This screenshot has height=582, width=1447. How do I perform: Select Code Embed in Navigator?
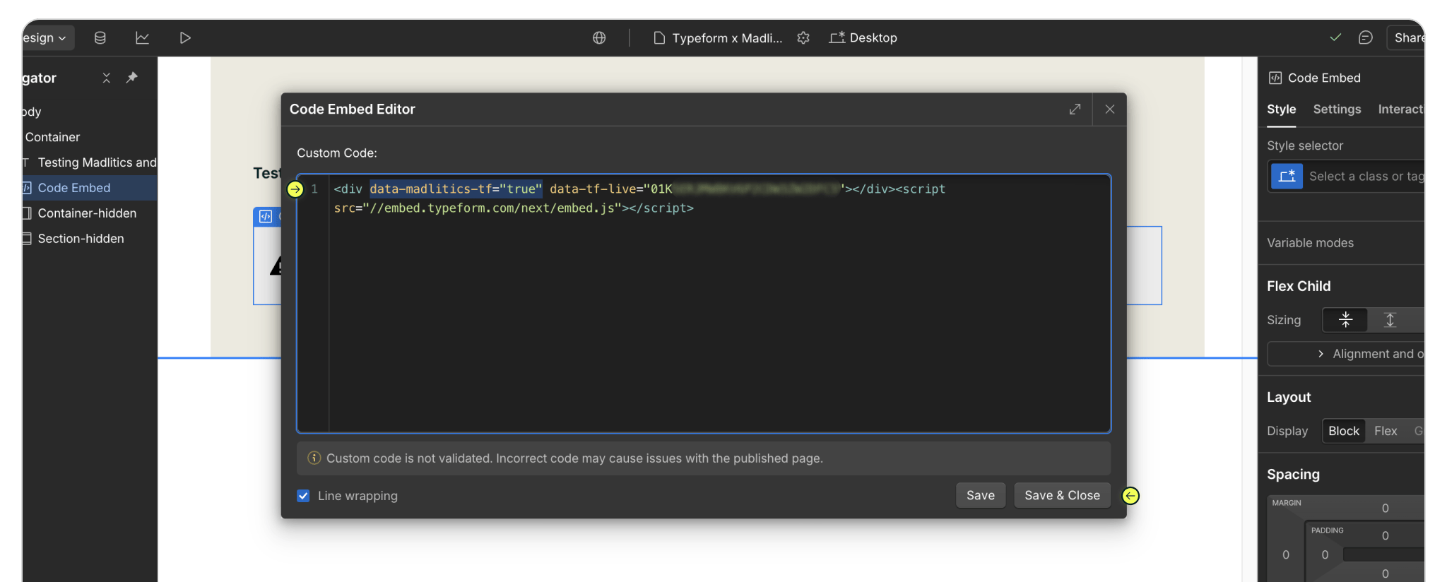pyautogui.click(x=90, y=188)
